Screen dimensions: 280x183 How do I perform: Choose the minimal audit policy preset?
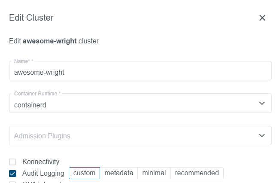(154, 173)
